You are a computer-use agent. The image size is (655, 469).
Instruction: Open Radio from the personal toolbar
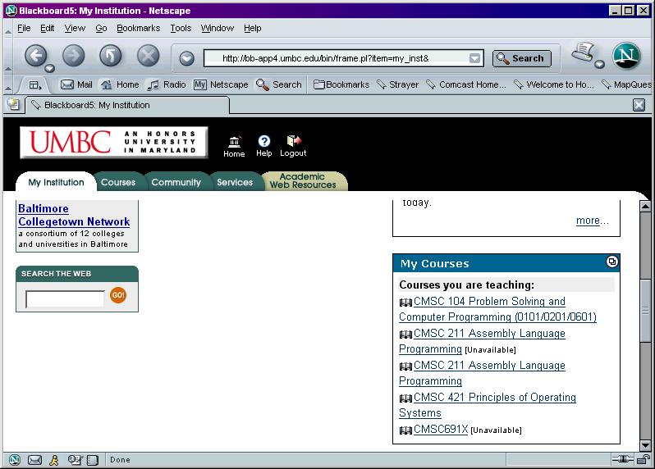coord(167,84)
